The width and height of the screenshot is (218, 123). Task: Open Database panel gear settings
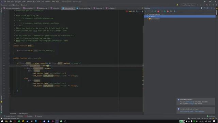[201, 8]
